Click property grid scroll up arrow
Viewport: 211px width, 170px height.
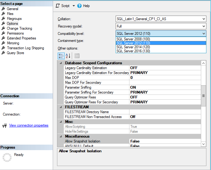coord(203,63)
